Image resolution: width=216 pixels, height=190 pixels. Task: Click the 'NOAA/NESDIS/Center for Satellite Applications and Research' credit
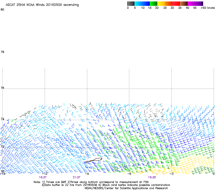[126, 188]
